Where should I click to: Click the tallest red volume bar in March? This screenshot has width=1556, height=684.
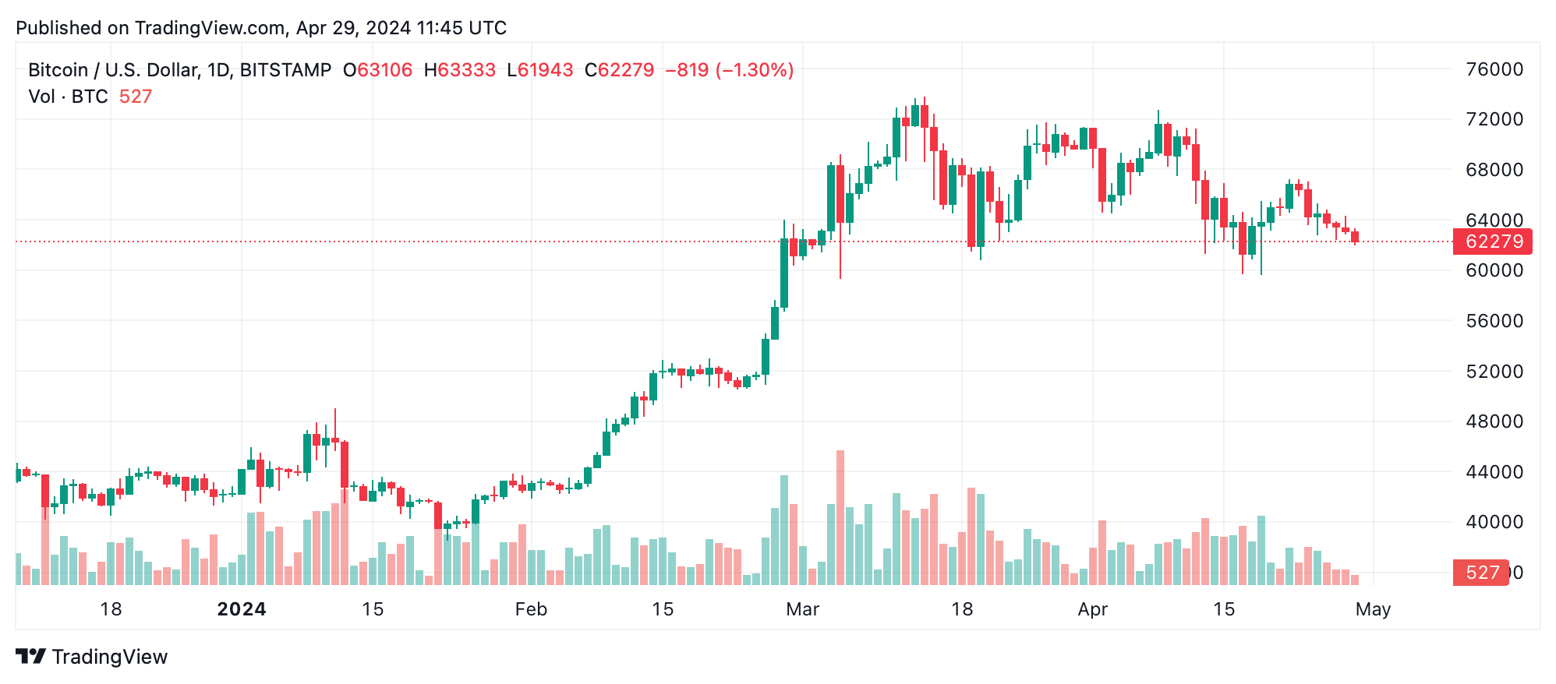pyautogui.click(x=840, y=517)
